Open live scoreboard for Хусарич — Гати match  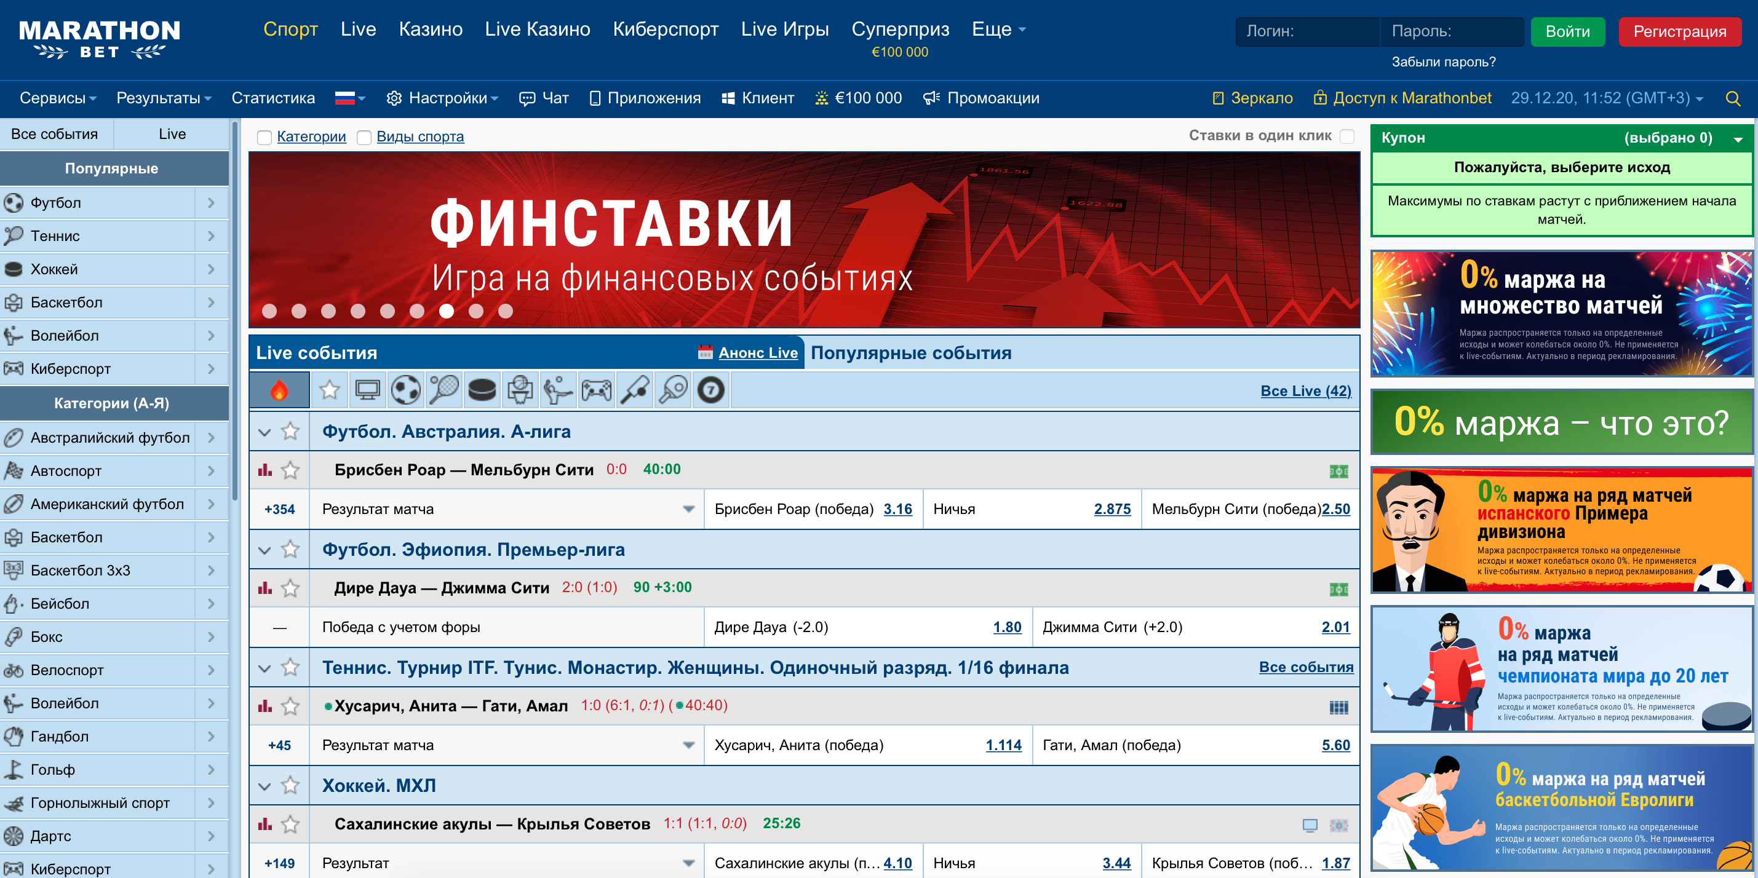pyautogui.click(x=1338, y=707)
